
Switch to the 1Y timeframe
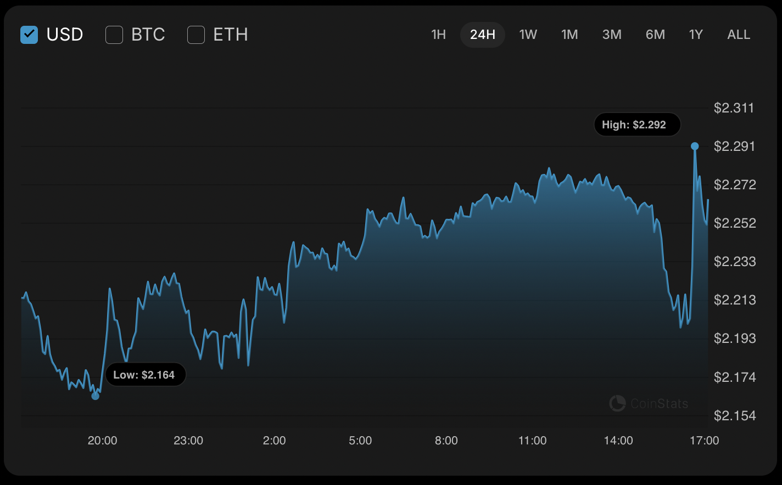tap(695, 34)
